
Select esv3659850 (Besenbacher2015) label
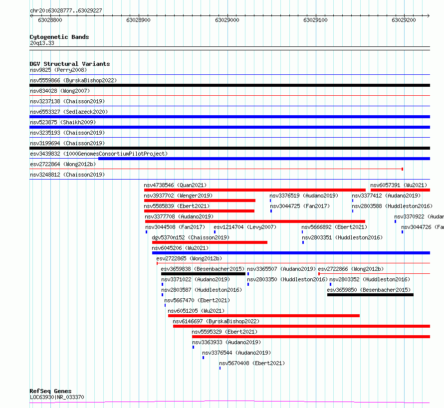pyautogui.click(x=369, y=290)
